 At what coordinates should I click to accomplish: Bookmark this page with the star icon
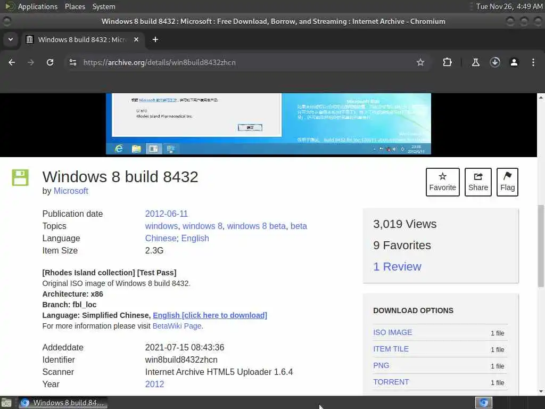coord(420,62)
